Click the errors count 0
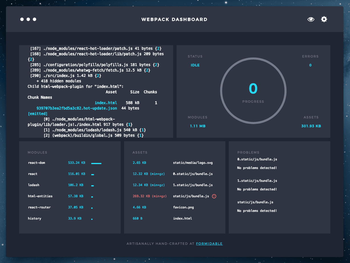The width and height of the screenshot is (350, 263). tap(310, 65)
